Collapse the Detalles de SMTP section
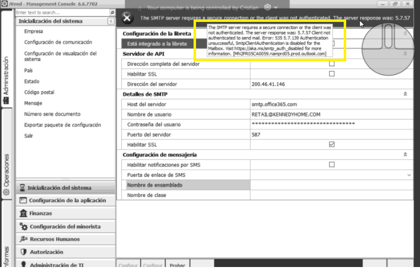 coord(405,94)
